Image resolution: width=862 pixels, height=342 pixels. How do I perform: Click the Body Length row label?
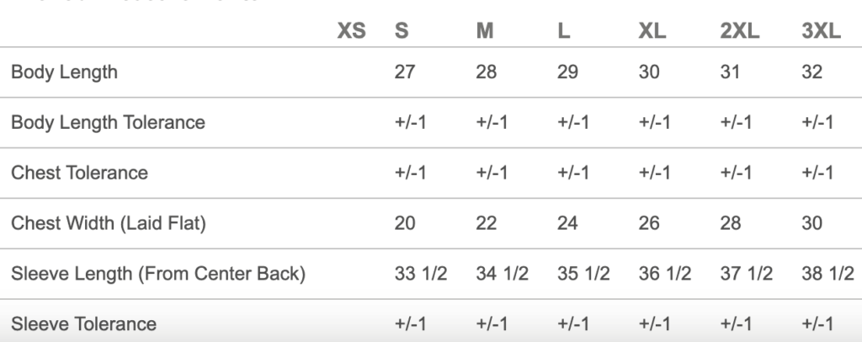click(x=64, y=72)
